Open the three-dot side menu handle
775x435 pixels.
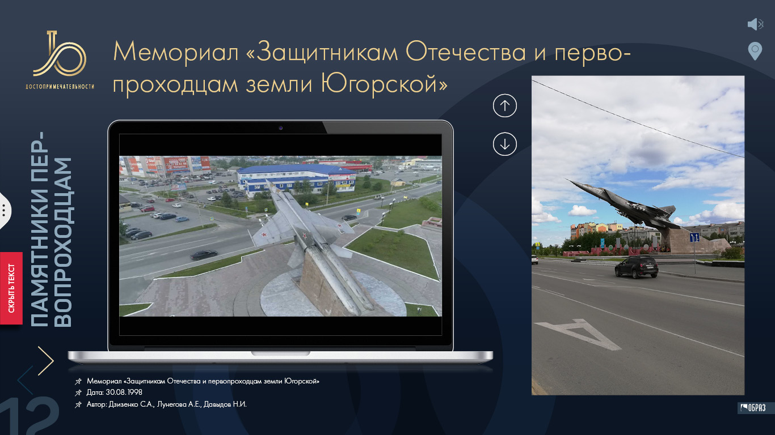coord(5,210)
